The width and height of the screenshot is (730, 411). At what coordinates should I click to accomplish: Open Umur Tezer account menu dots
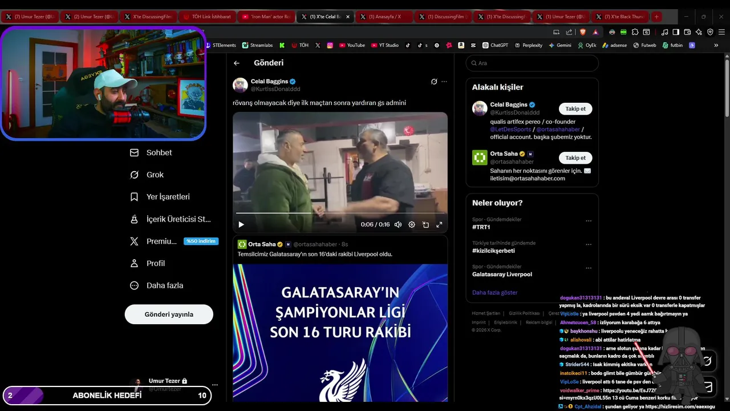coord(214,385)
